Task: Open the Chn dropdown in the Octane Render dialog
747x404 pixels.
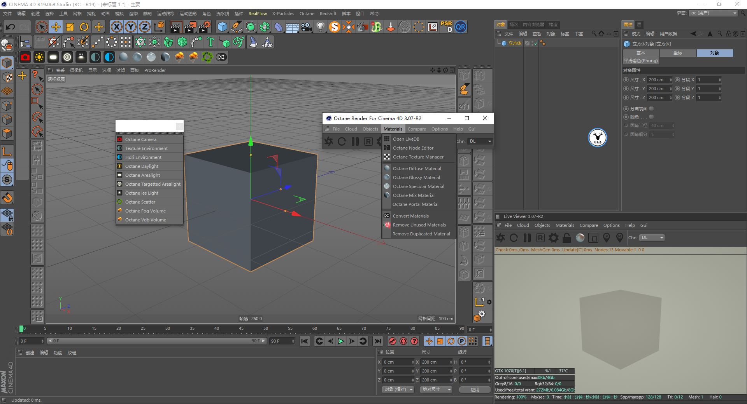Action: tap(480, 141)
